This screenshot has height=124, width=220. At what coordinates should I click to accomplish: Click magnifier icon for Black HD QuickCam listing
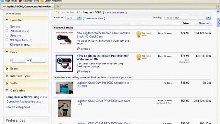point(78,49)
